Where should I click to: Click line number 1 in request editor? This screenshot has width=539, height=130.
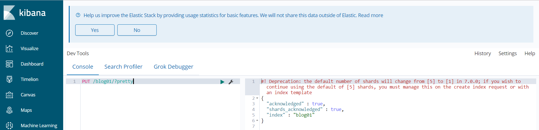(74, 81)
